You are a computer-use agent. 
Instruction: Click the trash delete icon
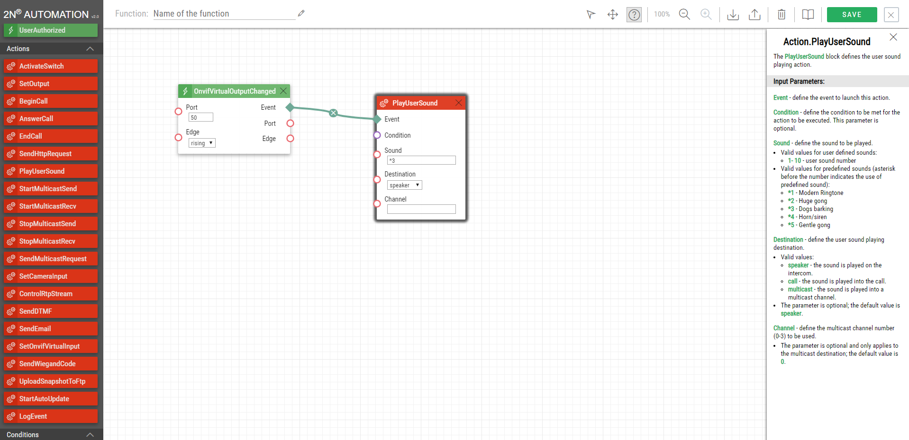click(x=782, y=15)
